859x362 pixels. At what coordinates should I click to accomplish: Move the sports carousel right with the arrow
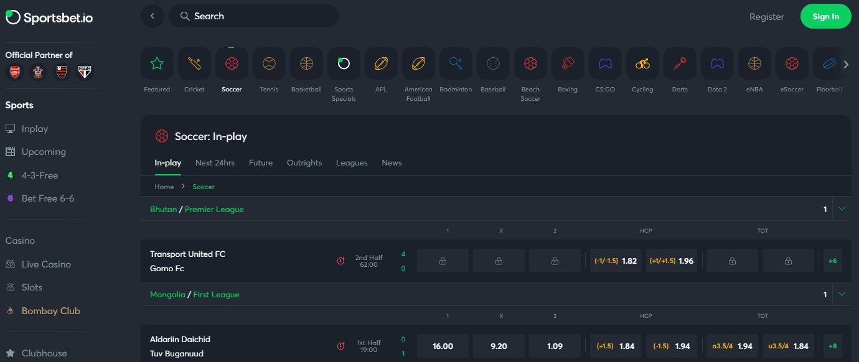pos(846,64)
